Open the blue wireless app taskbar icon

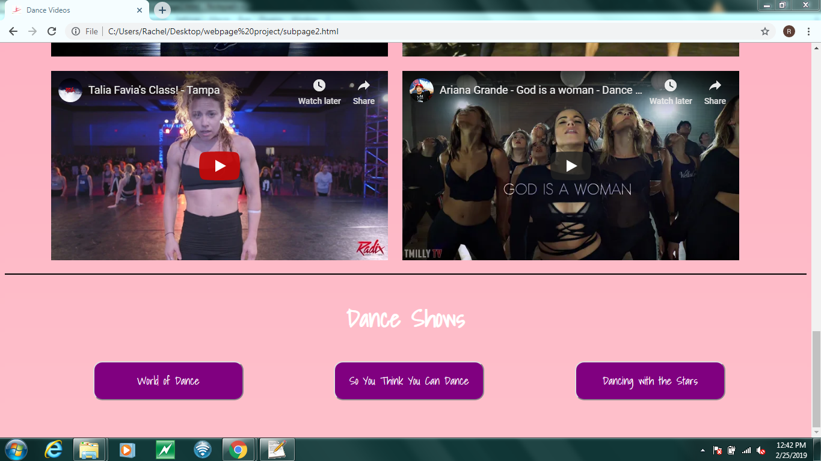coord(203,450)
